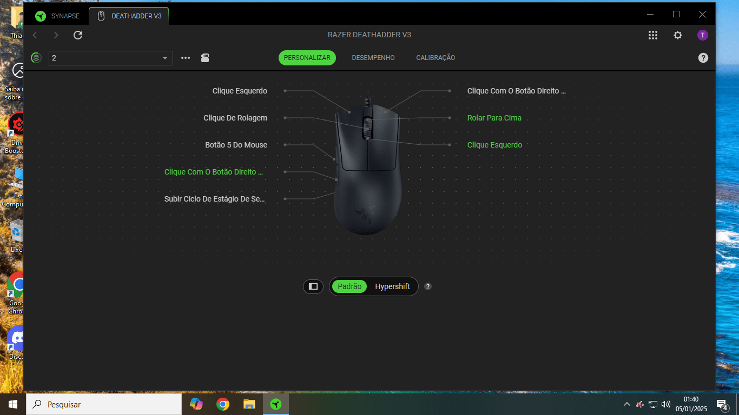739x415 pixels.
Task: Open the DESEMPENHO tab
Action: (x=373, y=58)
